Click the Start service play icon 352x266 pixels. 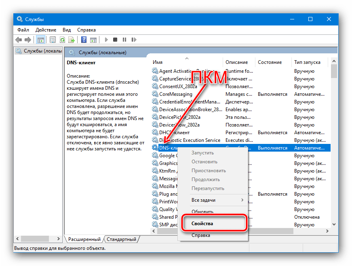click(106, 40)
